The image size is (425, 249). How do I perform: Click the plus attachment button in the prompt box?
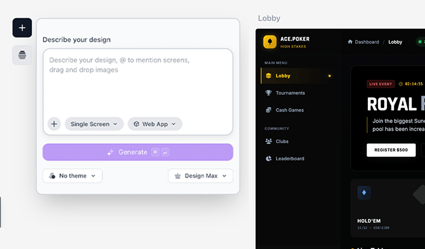click(x=54, y=124)
